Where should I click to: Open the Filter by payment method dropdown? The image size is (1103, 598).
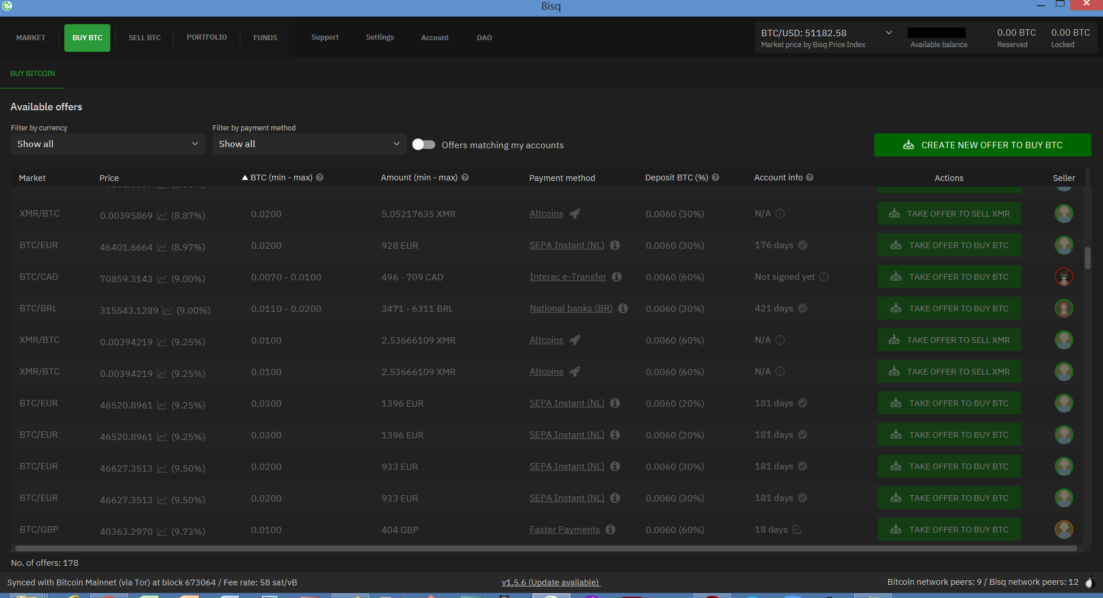pyautogui.click(x=308, y=144)
